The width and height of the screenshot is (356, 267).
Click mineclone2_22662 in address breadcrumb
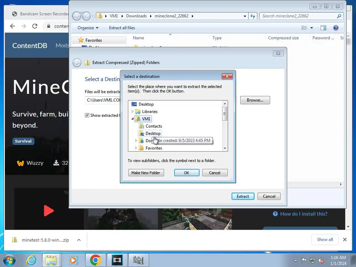171,16
